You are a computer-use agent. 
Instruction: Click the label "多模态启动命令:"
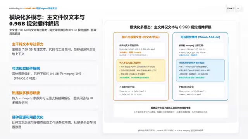click(186, 86)
